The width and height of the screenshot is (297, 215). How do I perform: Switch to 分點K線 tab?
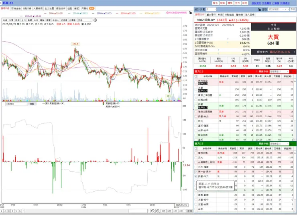pyautogui.click(x=27, y=8)
